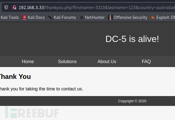Navigate to About Us page

coord(107,61)
